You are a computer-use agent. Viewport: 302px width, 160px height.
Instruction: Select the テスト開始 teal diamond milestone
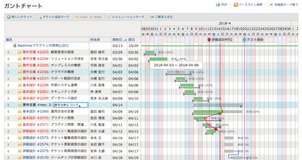coord(244,40)
